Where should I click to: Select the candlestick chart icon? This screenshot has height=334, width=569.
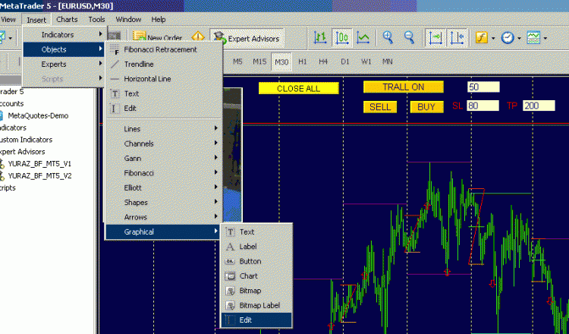[342, 38]
